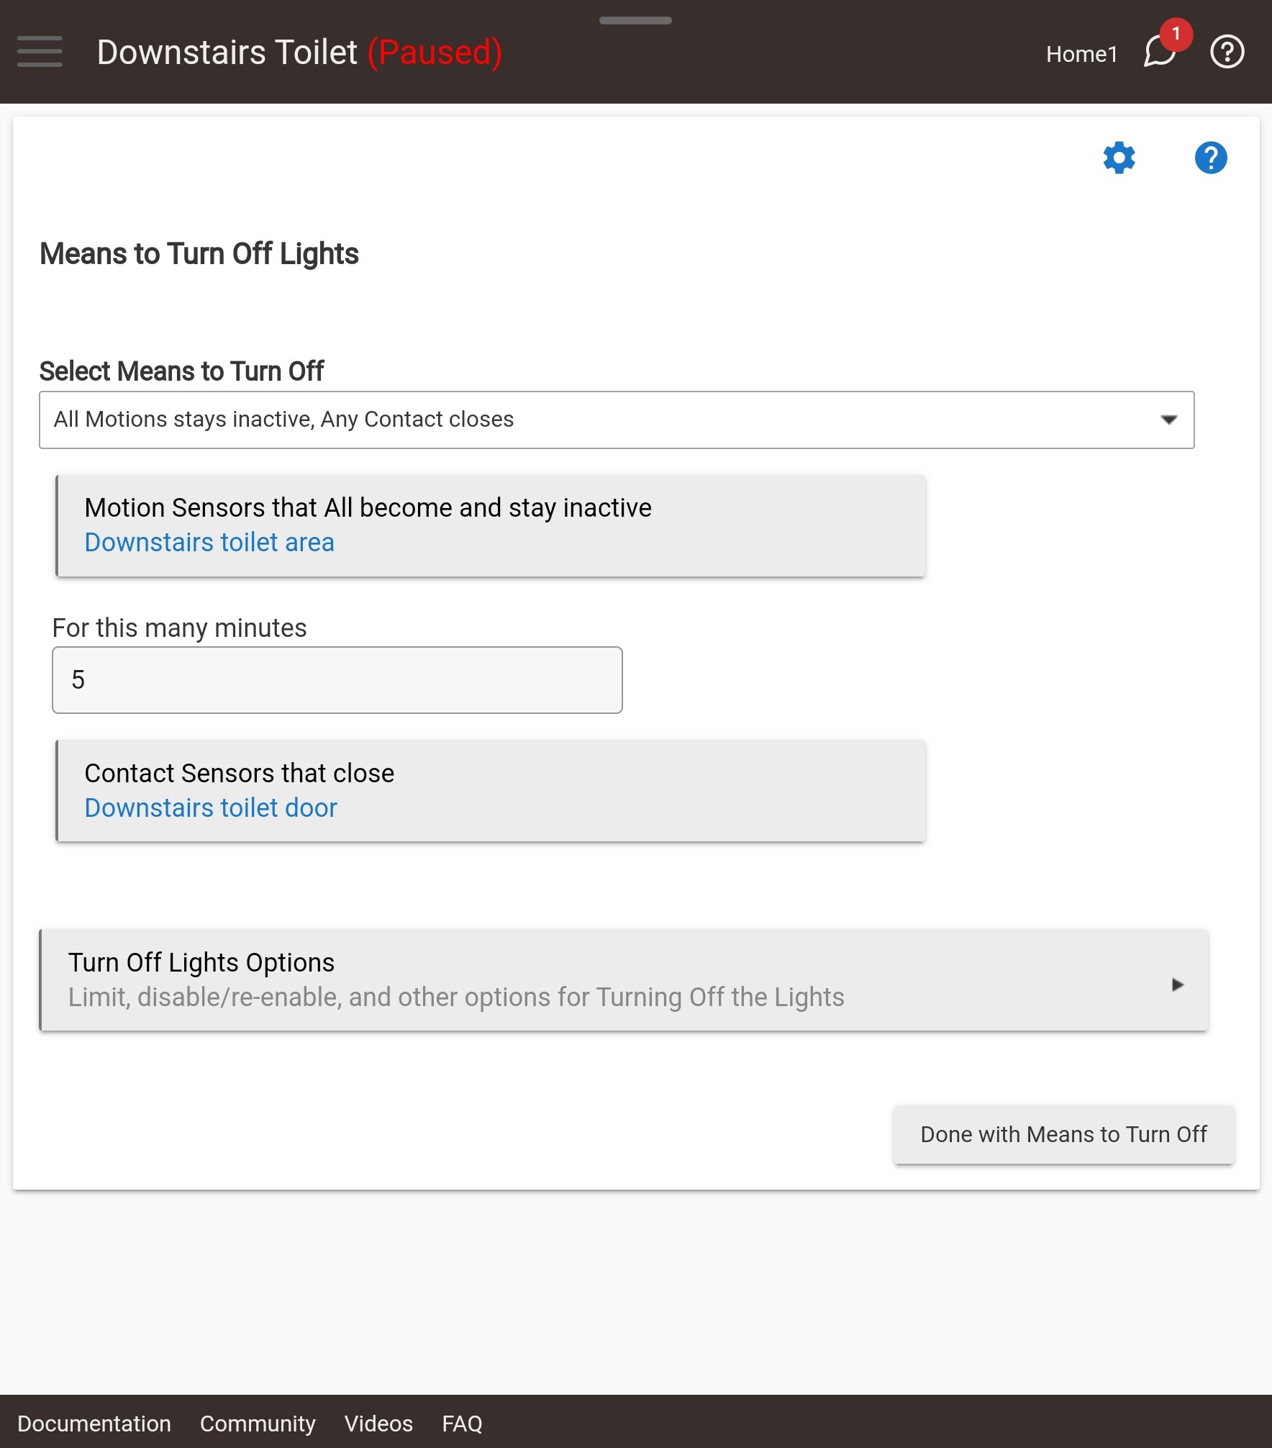1272x1448 pixels.
Task: Open the Documentation footer link
Action: pyautogui.click(x=94, y=1424)
